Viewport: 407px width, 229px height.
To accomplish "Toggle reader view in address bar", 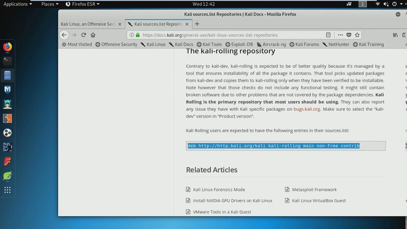I will tap(328, 35).
